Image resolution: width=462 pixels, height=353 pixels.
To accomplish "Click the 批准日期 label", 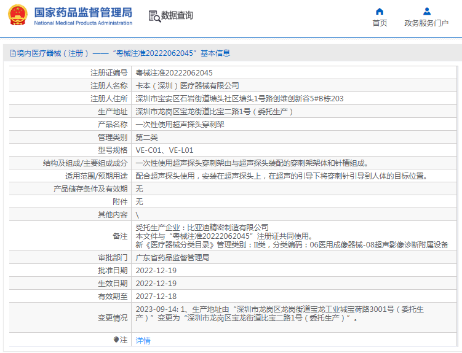I will coord(113,271).
